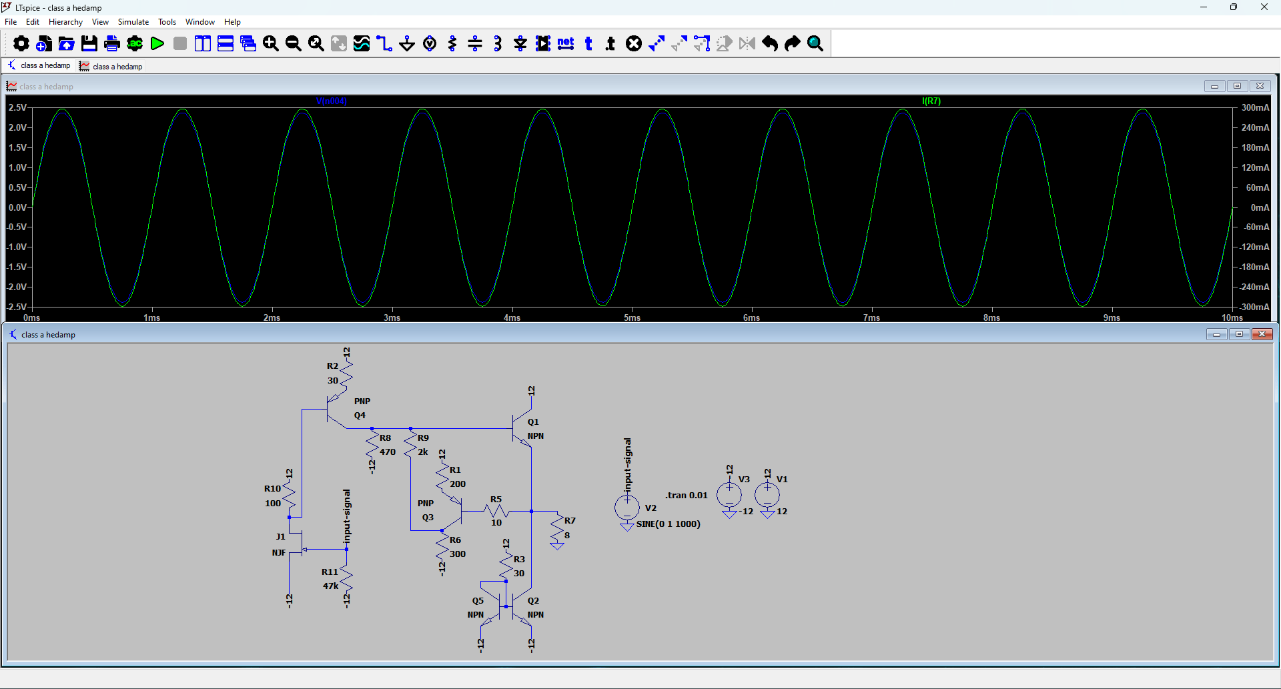1281x689 pixels.
Task: Select voltage source V2 symbol
Action: [627, 508]
